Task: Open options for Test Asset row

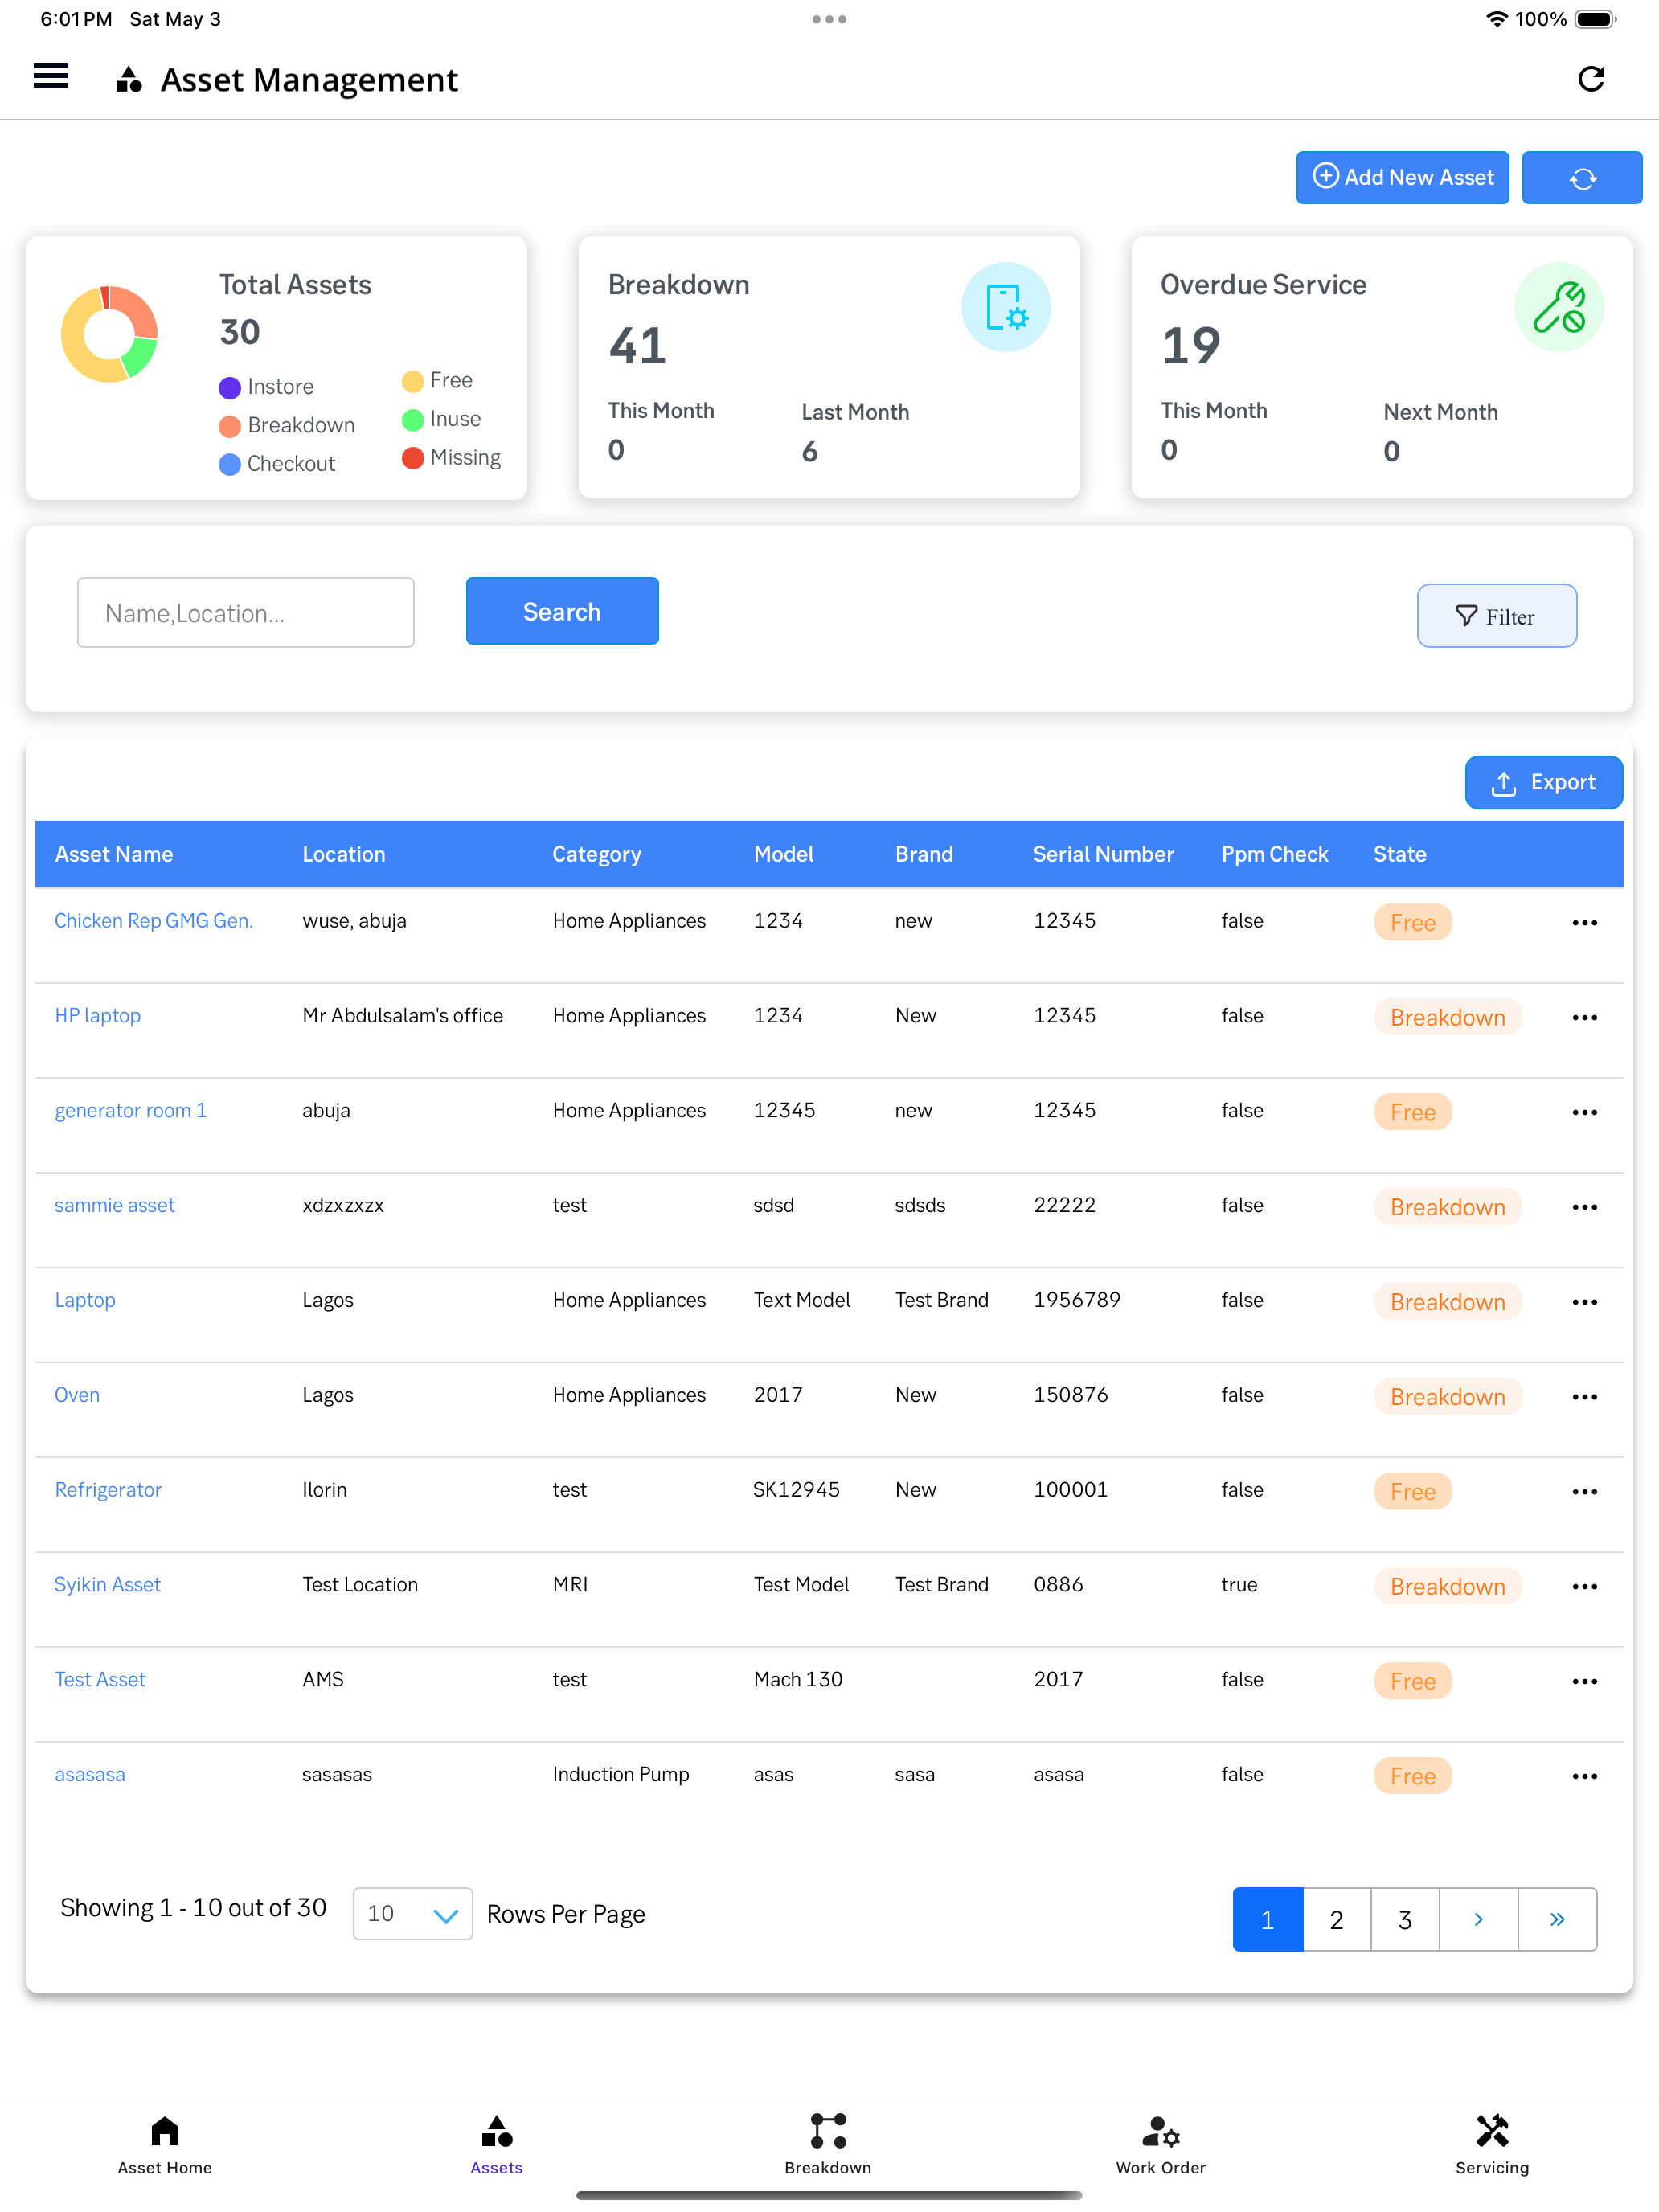Action: [1584, 1681]
